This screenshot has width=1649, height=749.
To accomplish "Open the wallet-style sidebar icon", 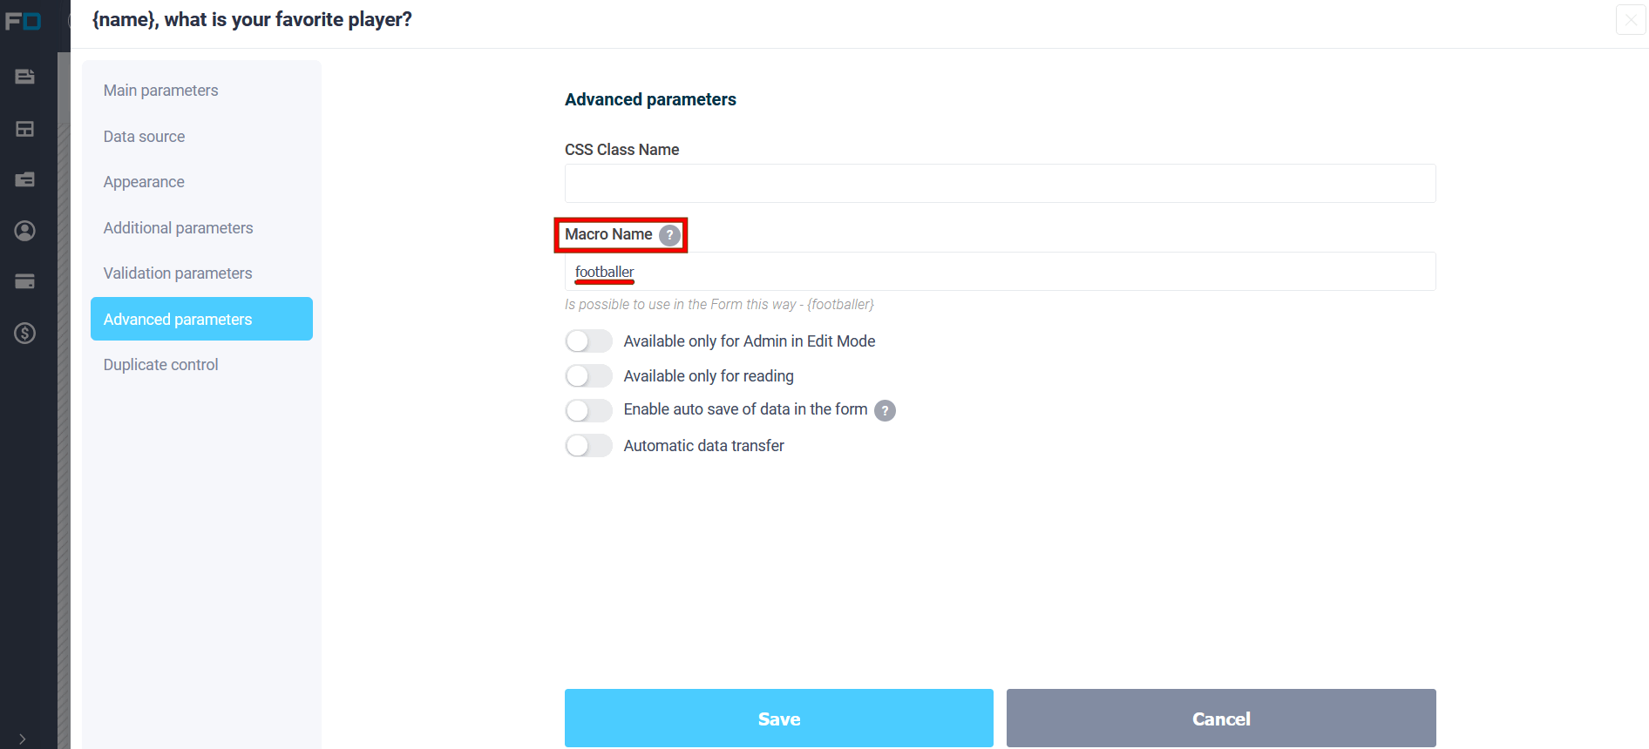I will [25, 179].
